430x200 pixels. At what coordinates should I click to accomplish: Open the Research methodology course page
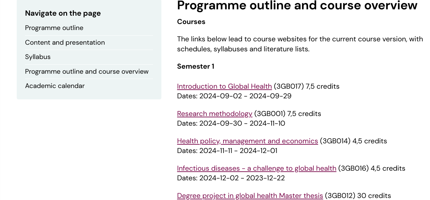click(214, 114)
